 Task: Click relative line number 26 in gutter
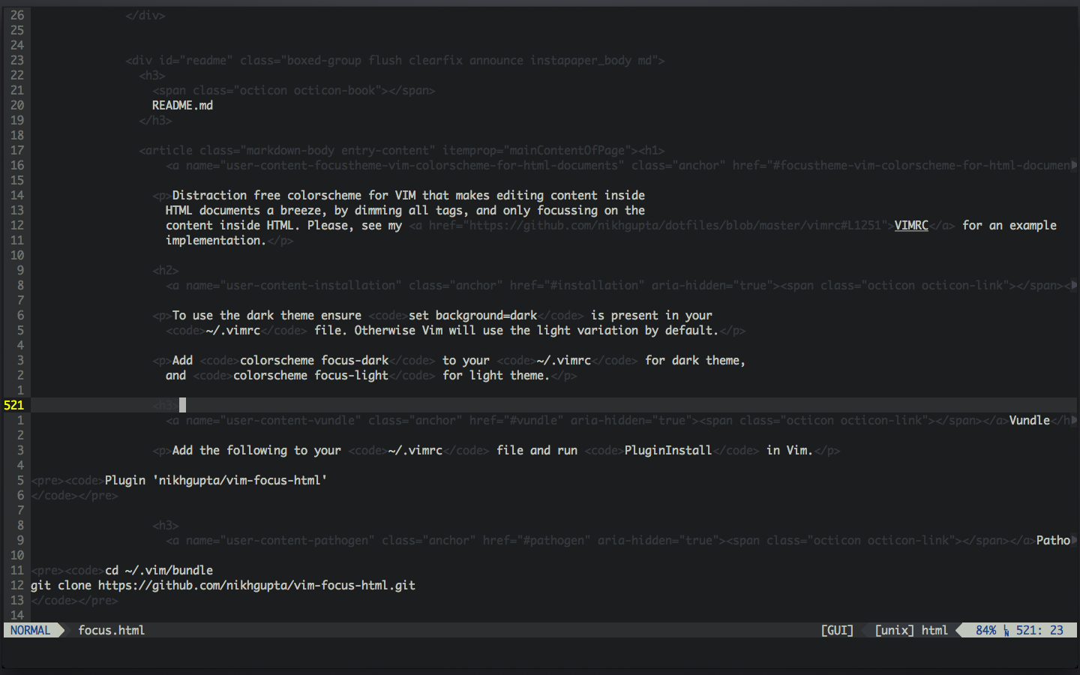tap(17, 15)
